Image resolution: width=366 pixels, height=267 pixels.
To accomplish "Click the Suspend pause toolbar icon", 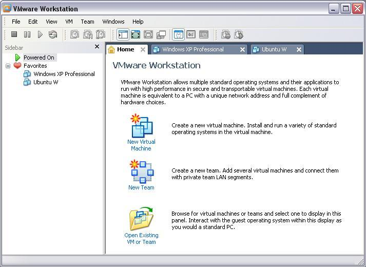I will pos(27,34).
